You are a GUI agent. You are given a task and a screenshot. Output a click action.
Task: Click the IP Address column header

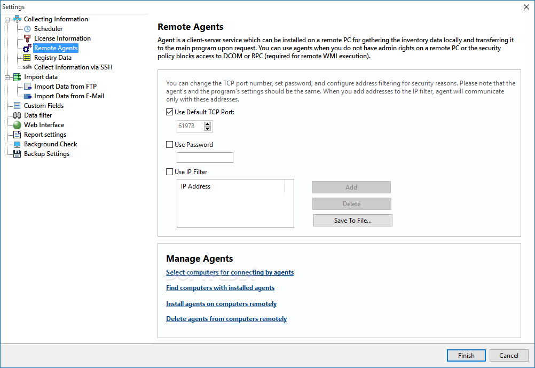point(231,186)
